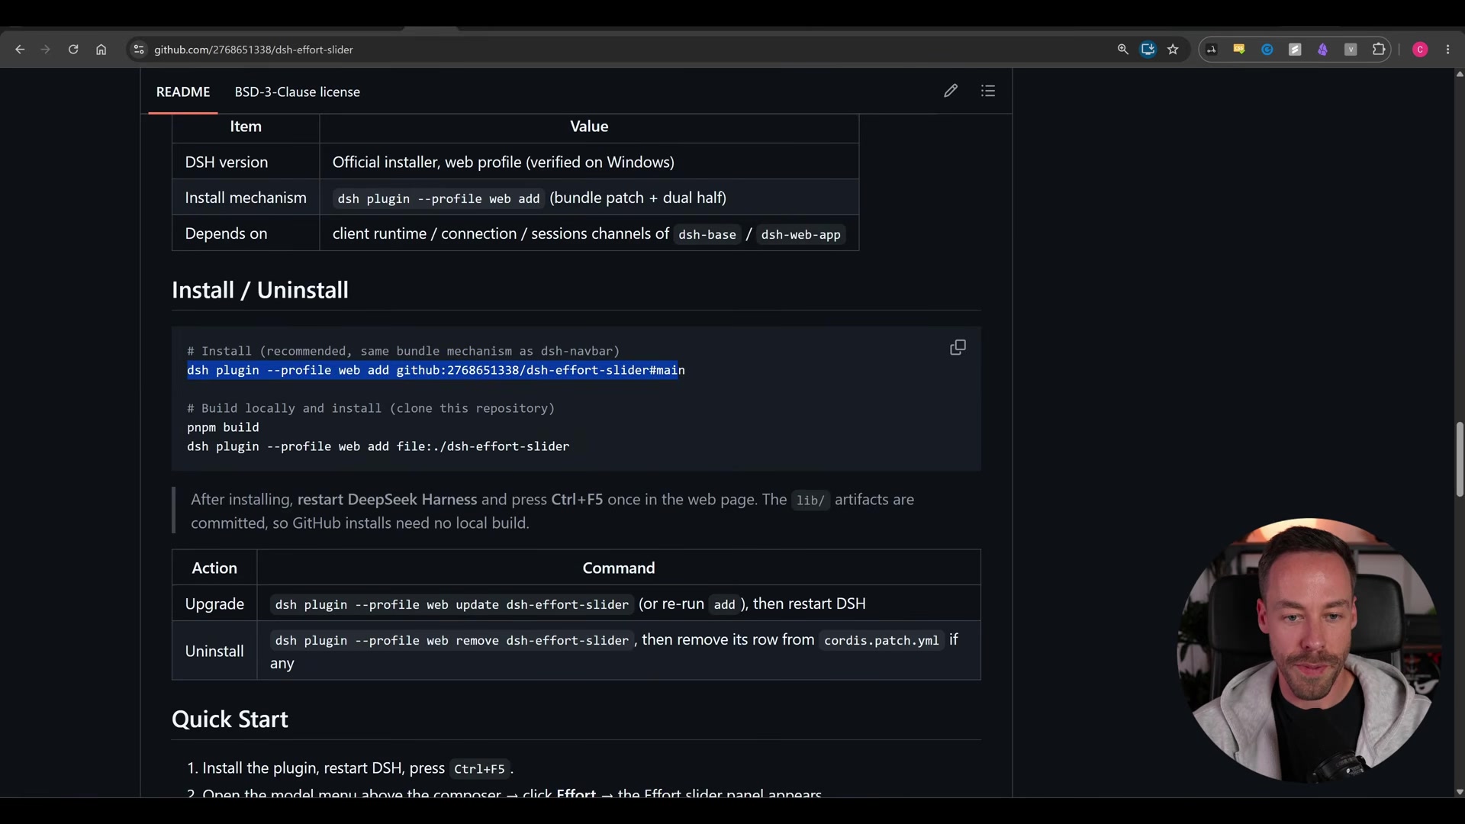Image resolution: width=1465 pixels, height=824 pixels.
Task: Open the CSS checker extension icon
Action: point(1239,50)
